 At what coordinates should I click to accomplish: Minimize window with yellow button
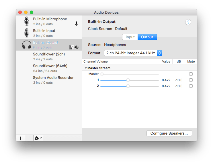(x=26, y=12)
